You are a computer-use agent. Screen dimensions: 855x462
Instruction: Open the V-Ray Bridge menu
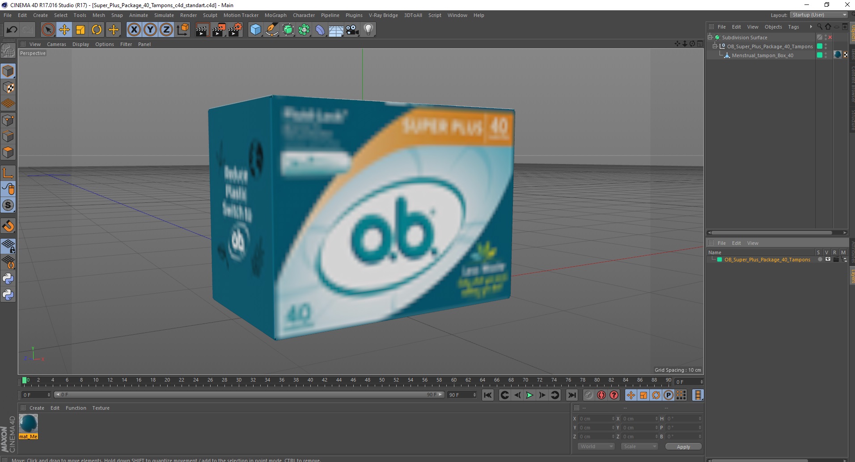click(x=383, y=15)
